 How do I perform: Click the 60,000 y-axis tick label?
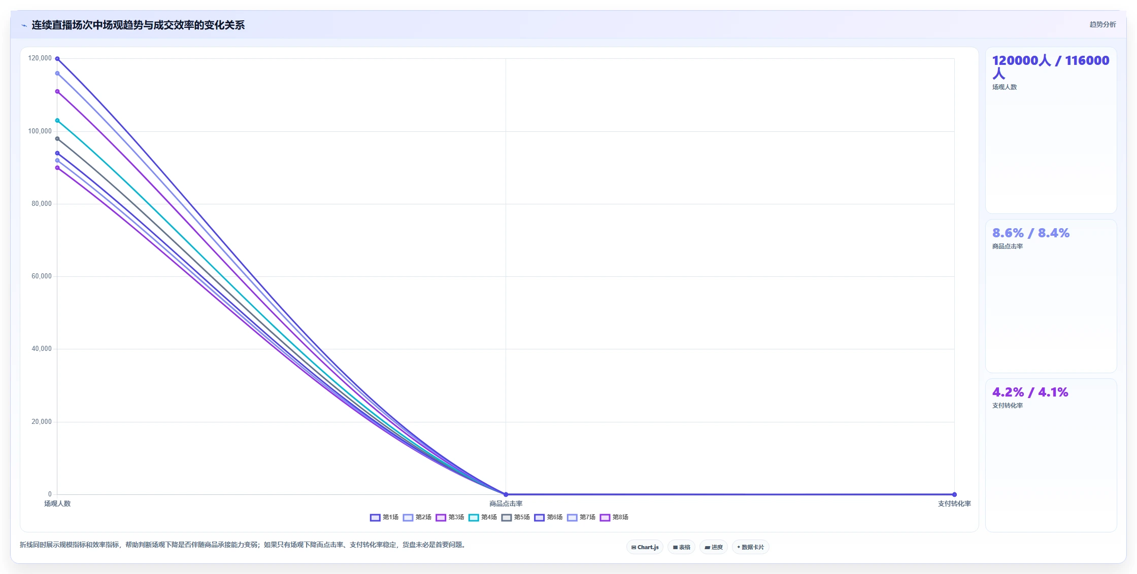coord(42,276)
